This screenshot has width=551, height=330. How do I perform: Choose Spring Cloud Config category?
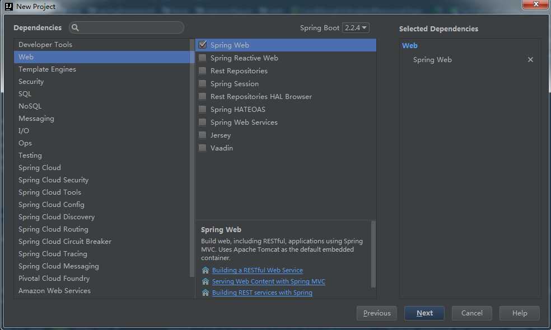[102, 204]
